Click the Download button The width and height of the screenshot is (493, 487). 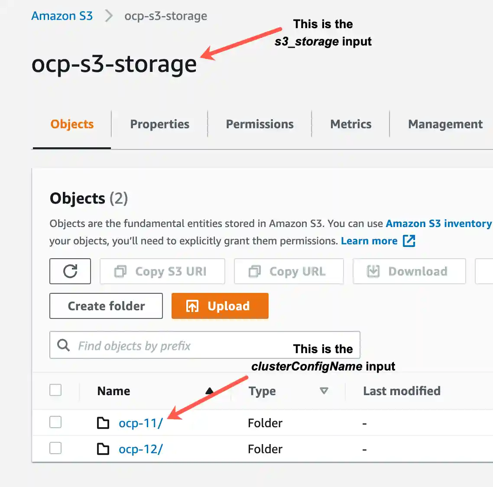[x=409, y=271]
